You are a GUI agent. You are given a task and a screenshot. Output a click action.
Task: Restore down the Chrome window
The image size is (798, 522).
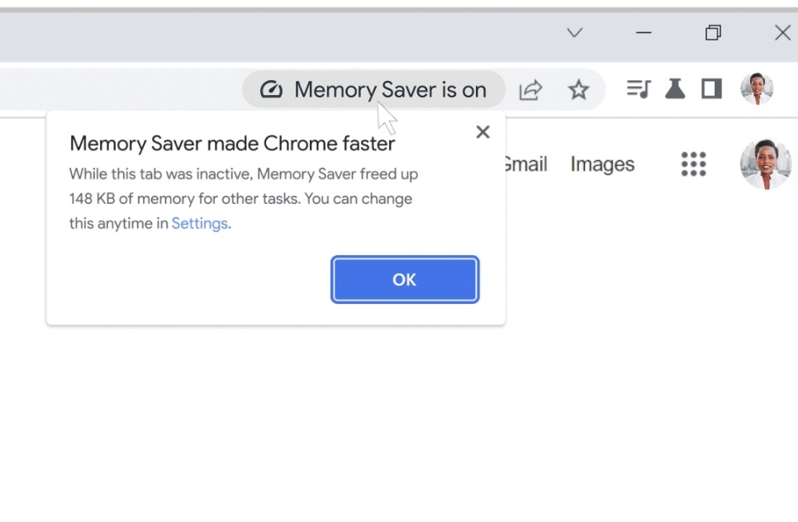(x=713, y=32)
